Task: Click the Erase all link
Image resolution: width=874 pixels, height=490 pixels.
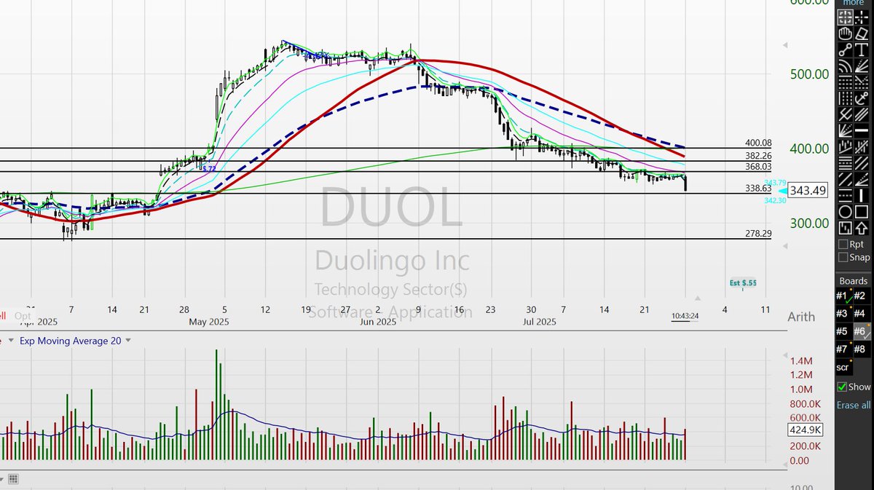Action: click(854, 405)
